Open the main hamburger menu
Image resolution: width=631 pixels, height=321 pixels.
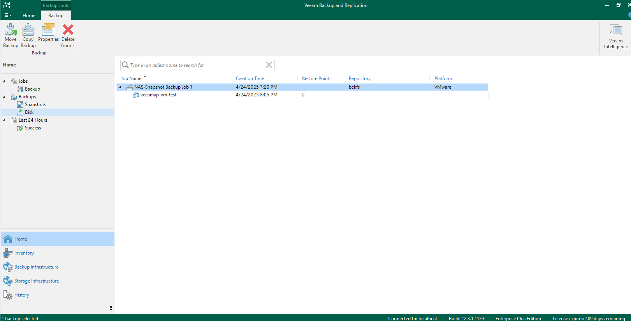8,16
